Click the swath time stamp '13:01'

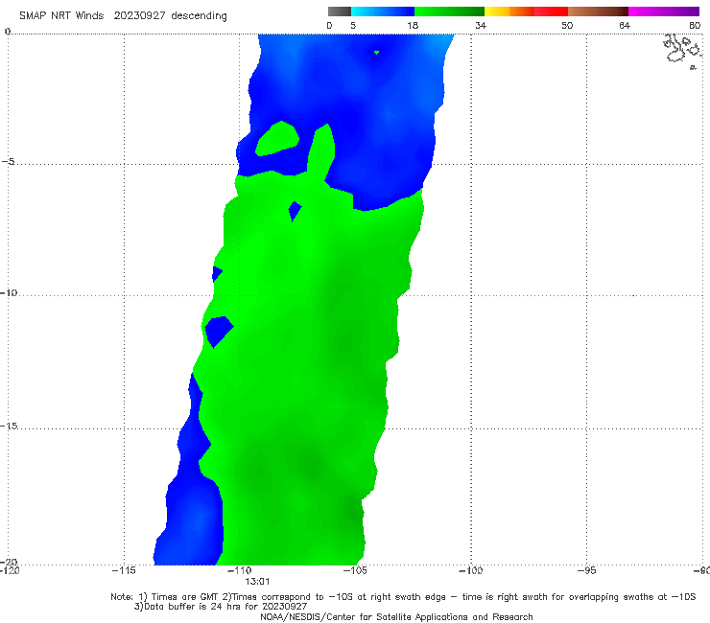coord(257,582)
